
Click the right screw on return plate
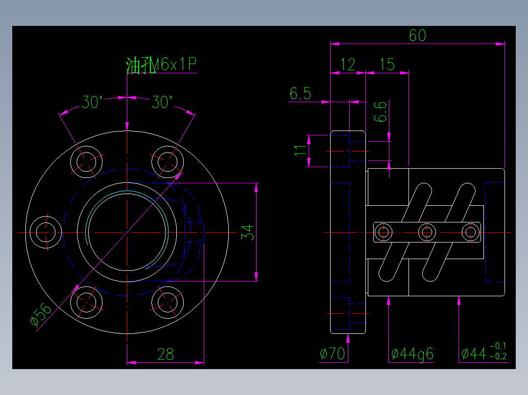(x=470, y=232)
